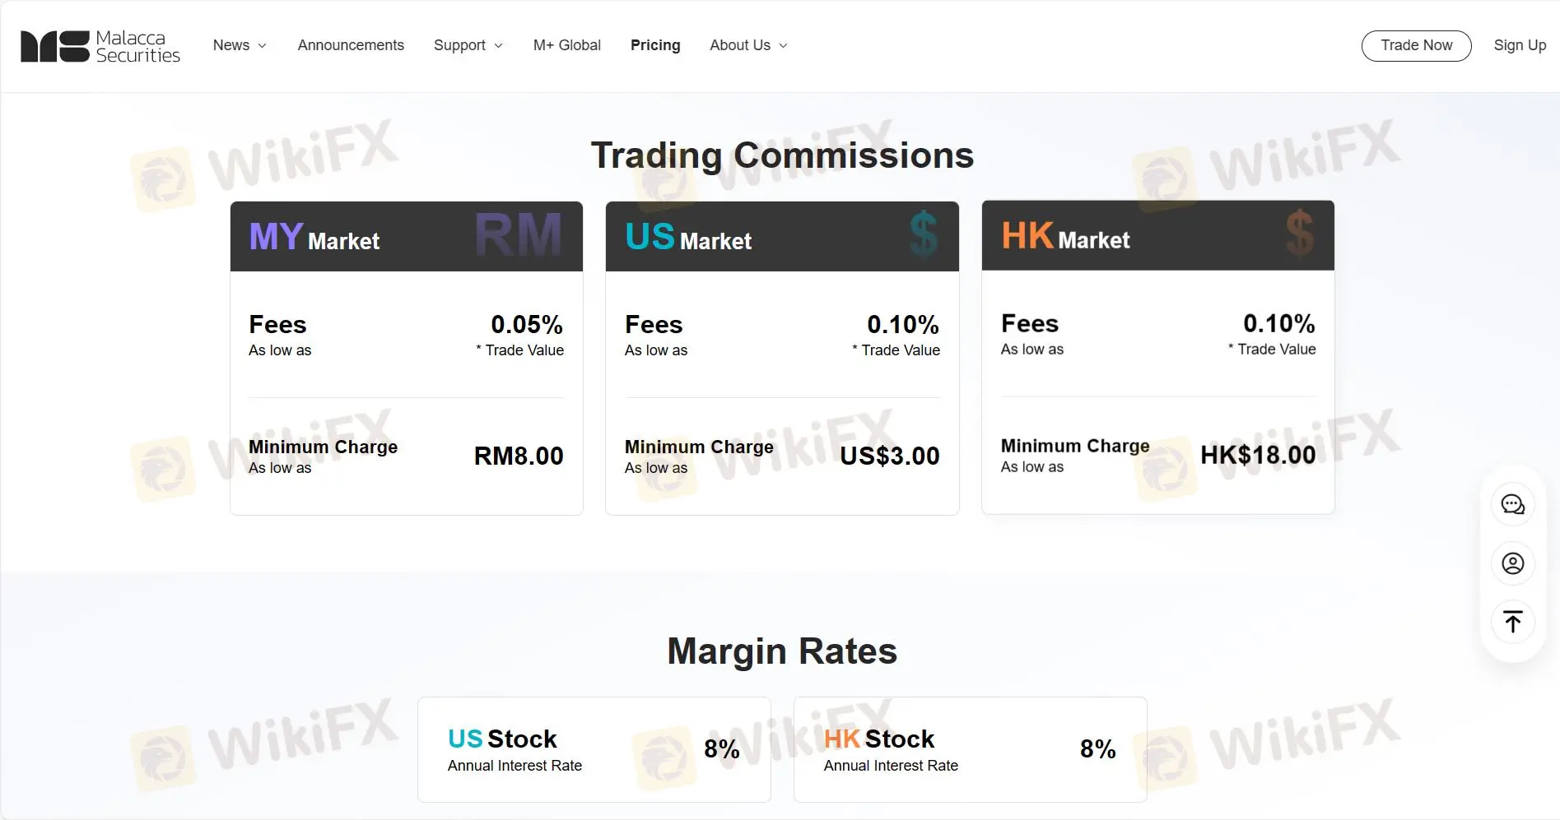Click the back-to-top arrow icon
Screen dimensions: 1560x820
1512,622
